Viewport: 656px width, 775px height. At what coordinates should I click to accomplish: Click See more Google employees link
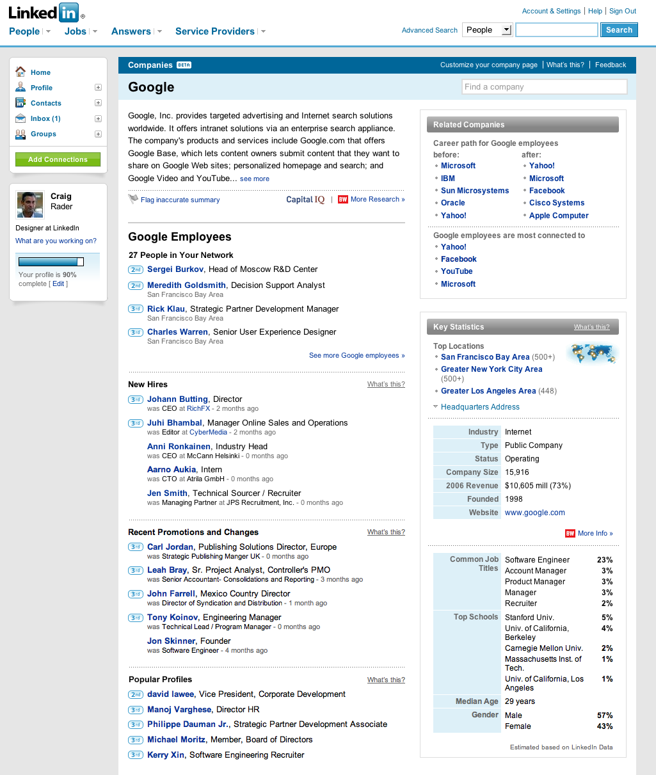[357, 355]
